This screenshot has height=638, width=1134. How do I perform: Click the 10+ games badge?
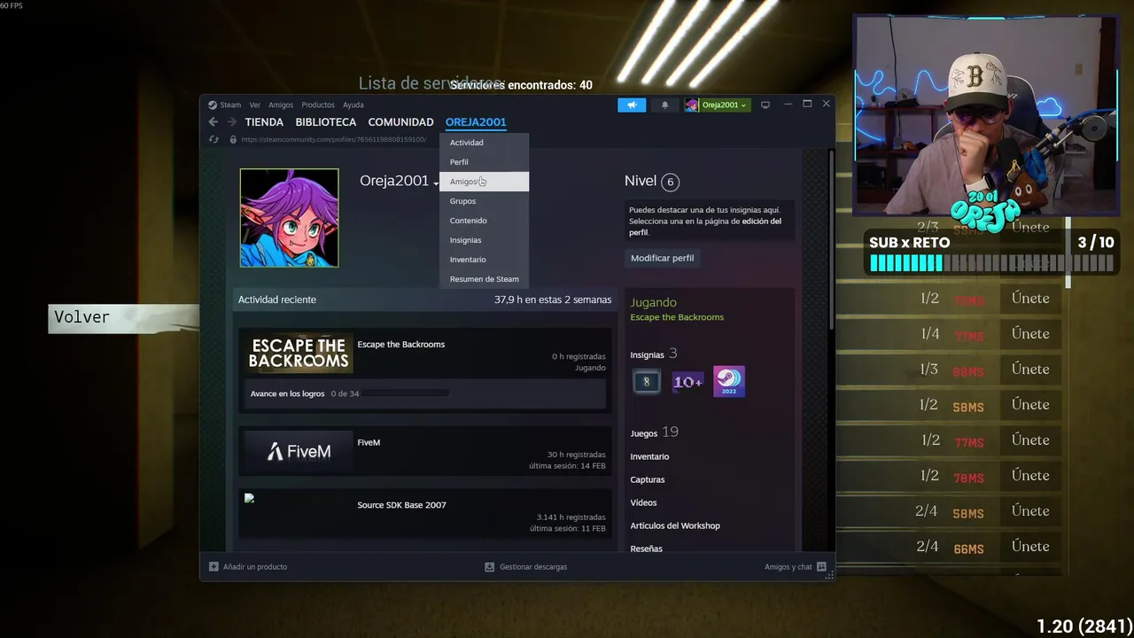point(688,382)
